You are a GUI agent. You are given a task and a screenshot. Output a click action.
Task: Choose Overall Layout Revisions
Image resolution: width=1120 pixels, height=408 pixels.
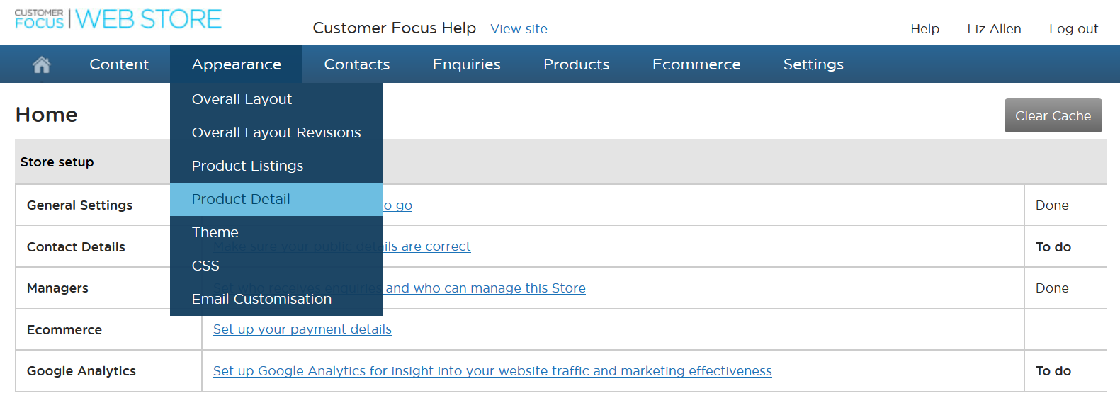tap(276, 132)
